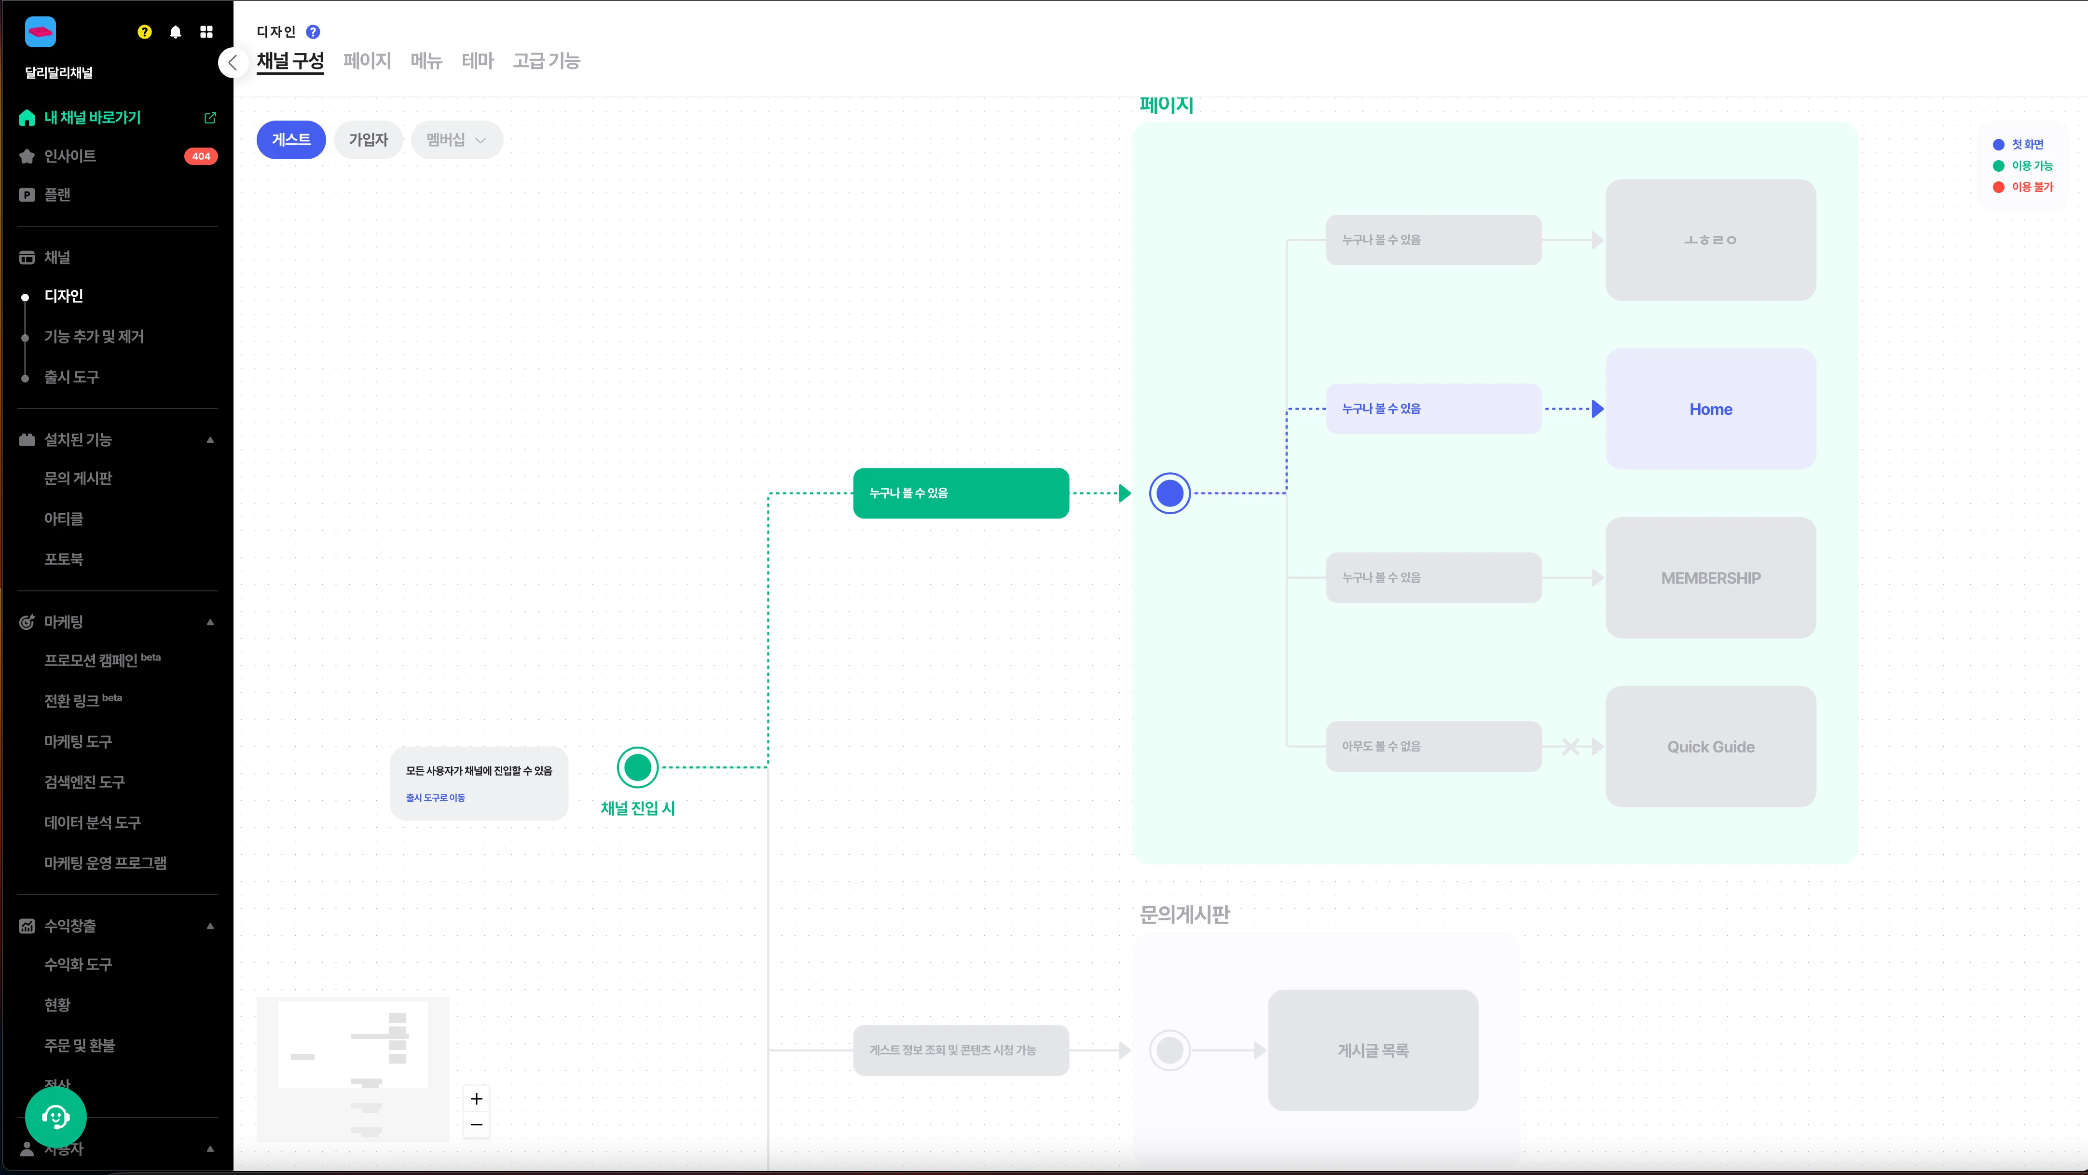The height and width of the screenshot is (1175, 2088).
Task: Click the yellow help question mark icon
Action: [144, 32]
